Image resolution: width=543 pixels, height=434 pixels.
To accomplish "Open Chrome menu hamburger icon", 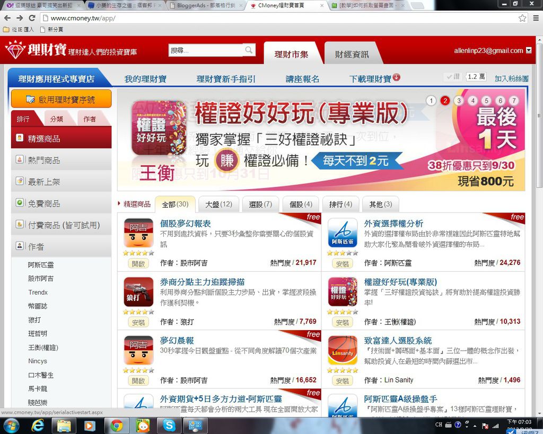I will 536,18.
